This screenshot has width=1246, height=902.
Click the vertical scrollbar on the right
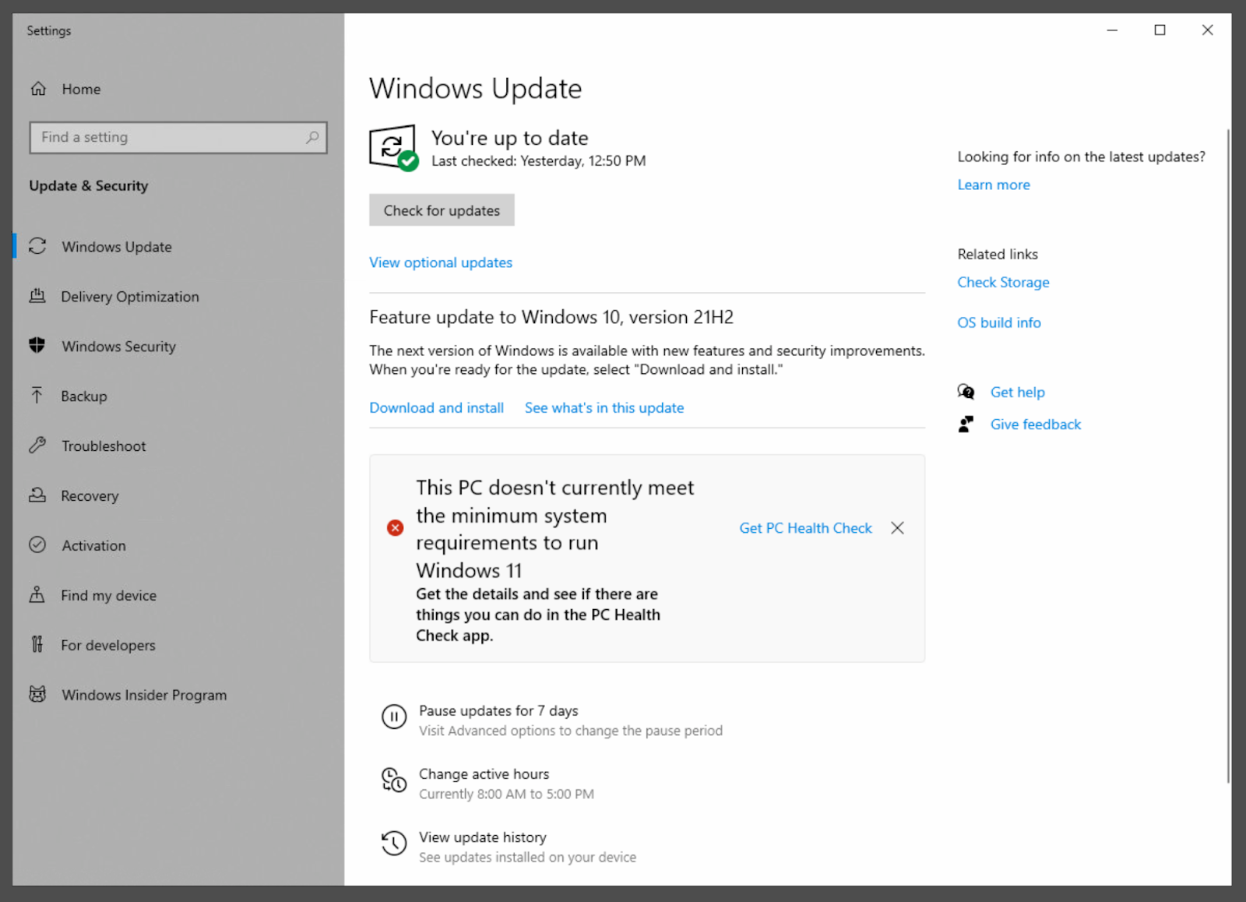click(x=1228, y=456)
